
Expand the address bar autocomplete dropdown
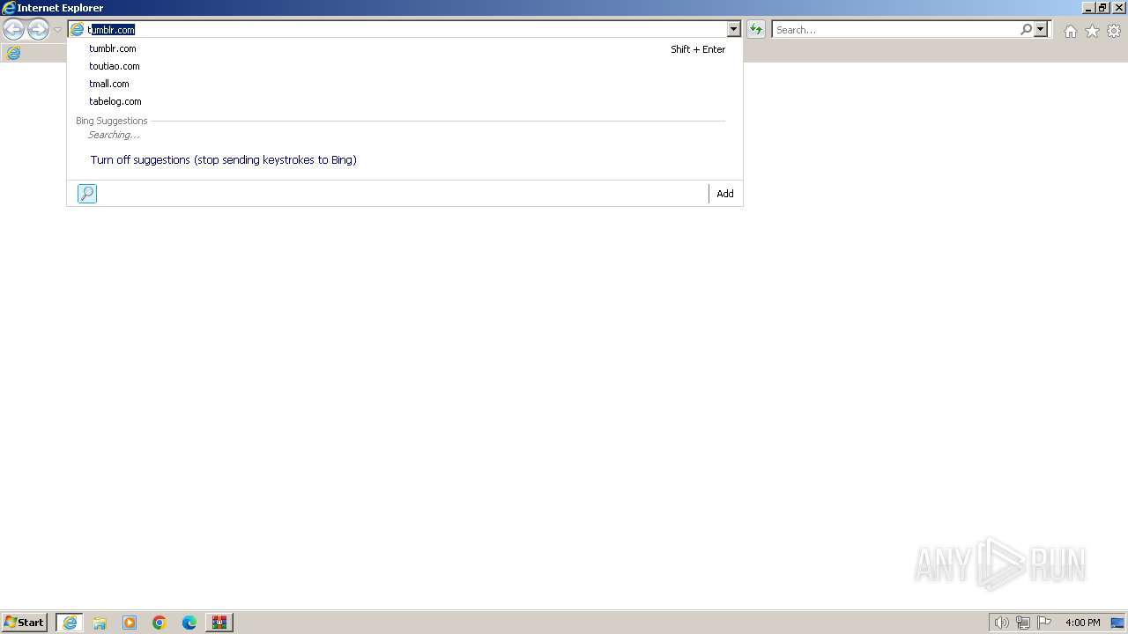(733, 30)
